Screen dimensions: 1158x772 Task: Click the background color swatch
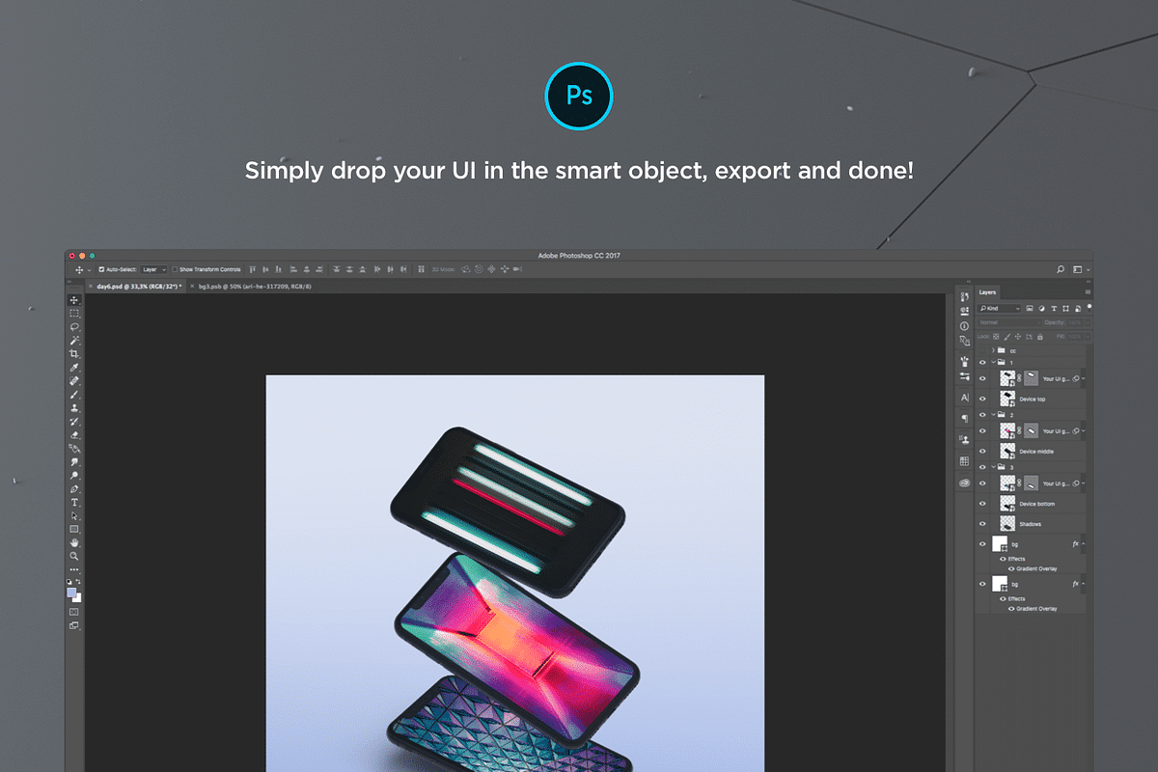click(77, 597)
